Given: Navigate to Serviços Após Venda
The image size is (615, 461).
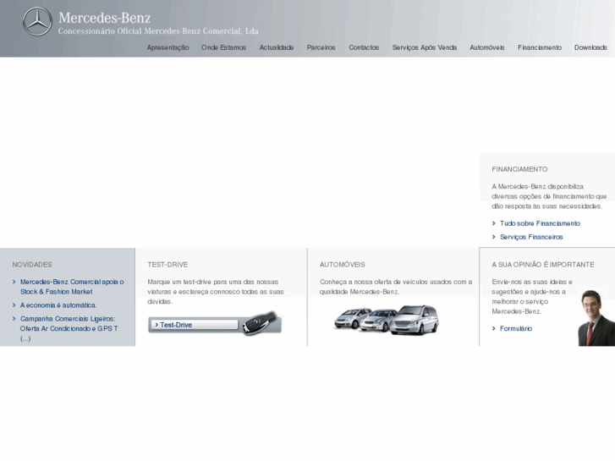Looking at the screenshot, I should coord(425,47).
